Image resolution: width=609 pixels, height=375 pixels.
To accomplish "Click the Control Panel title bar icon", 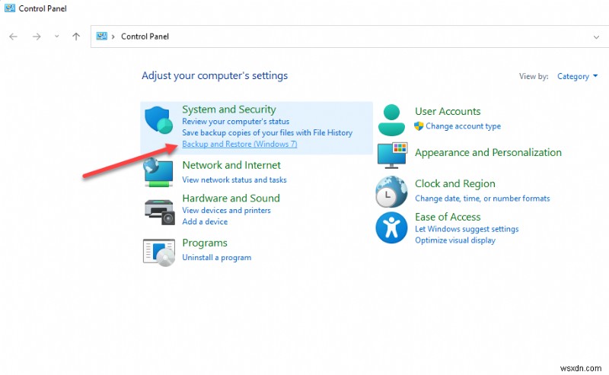I will [10, 8].
